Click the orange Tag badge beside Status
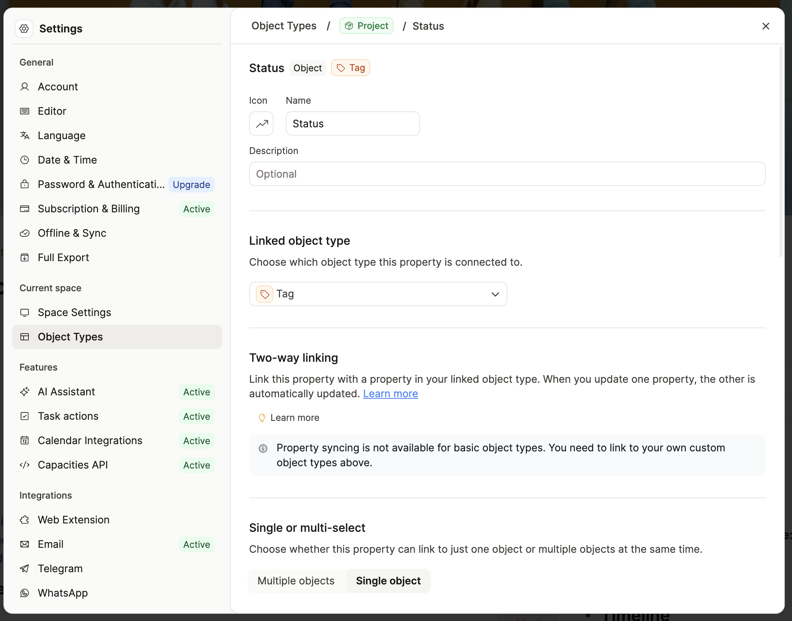 pos(350,68)
